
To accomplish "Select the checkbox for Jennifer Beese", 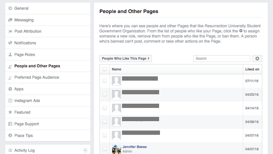I will 105,149.
